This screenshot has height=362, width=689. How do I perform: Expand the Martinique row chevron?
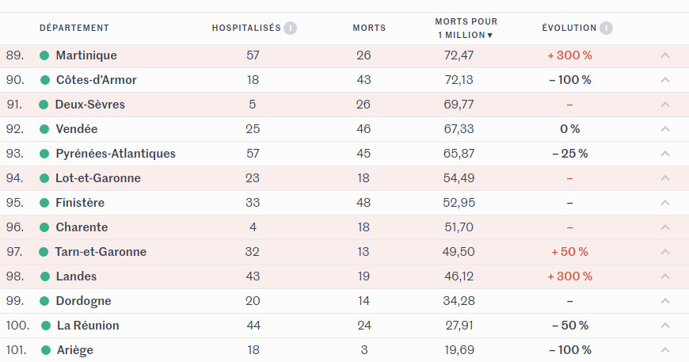[664, 55]
